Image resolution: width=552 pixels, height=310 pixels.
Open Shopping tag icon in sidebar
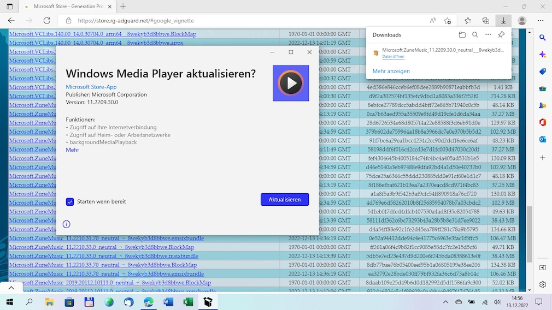tap(543, 71)
